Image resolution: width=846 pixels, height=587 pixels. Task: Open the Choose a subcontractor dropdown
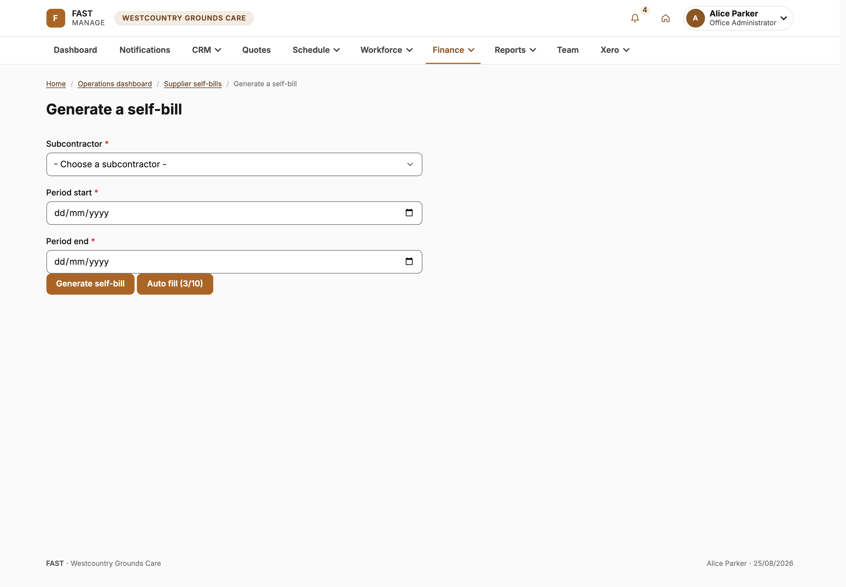point(234,164)
